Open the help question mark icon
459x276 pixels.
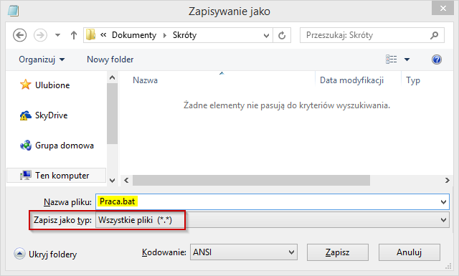pos(437,60)
